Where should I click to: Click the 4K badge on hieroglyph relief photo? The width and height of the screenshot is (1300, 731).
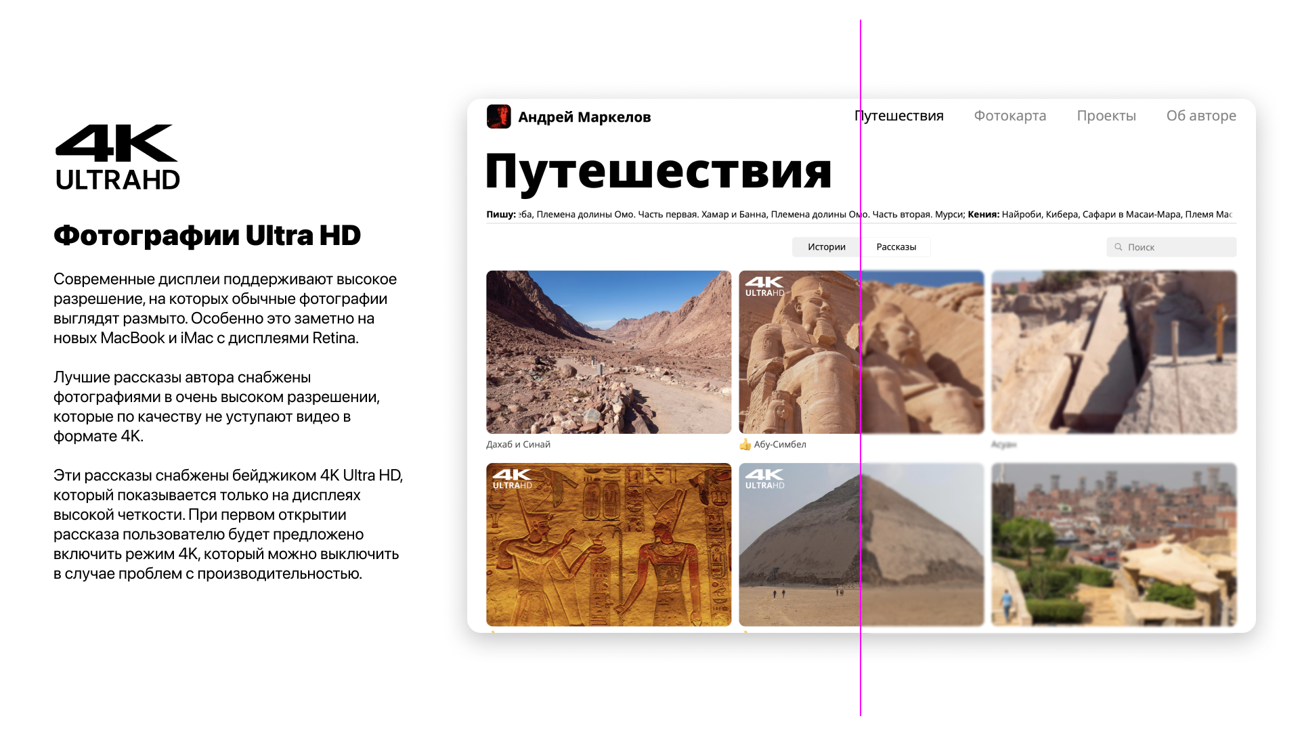(512, 479)
